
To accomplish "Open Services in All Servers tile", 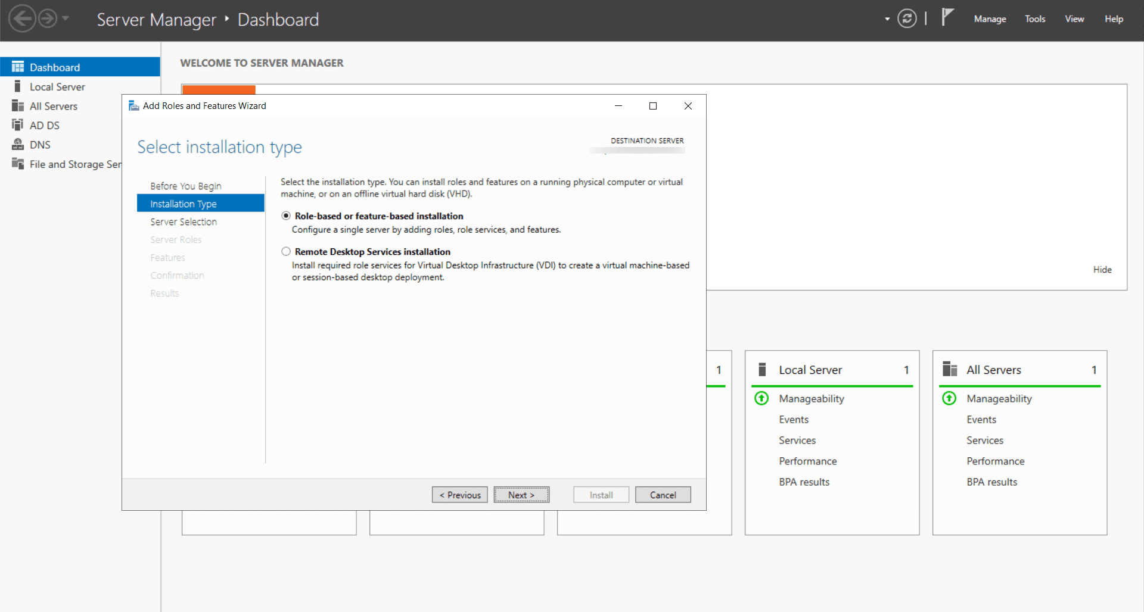I will [x=985, y=441].
